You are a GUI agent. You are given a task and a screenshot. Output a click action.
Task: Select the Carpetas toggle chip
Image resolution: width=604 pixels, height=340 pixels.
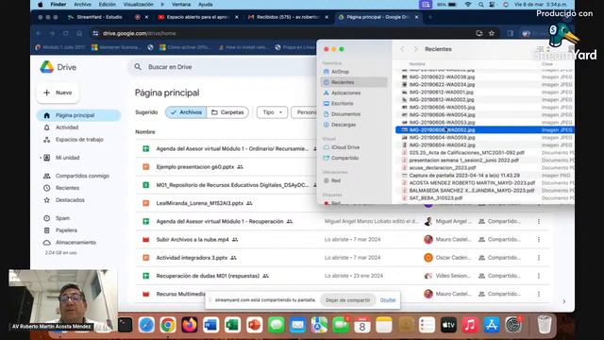pos(227,112)
